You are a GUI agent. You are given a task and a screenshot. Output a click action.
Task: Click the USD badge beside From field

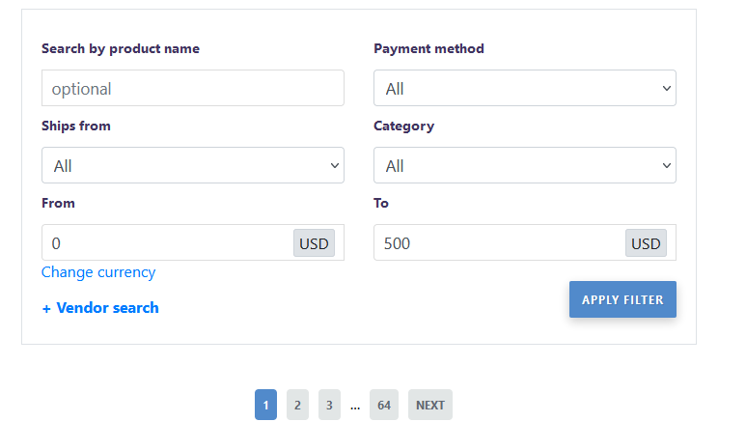314,243
